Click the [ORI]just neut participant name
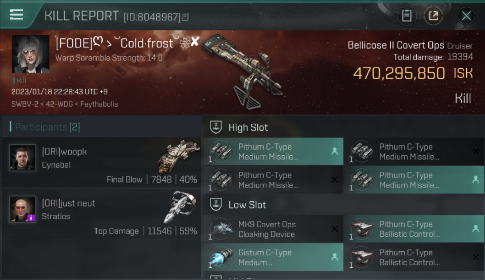The height and width of the screenshot is (280, 485). [69, 203]
